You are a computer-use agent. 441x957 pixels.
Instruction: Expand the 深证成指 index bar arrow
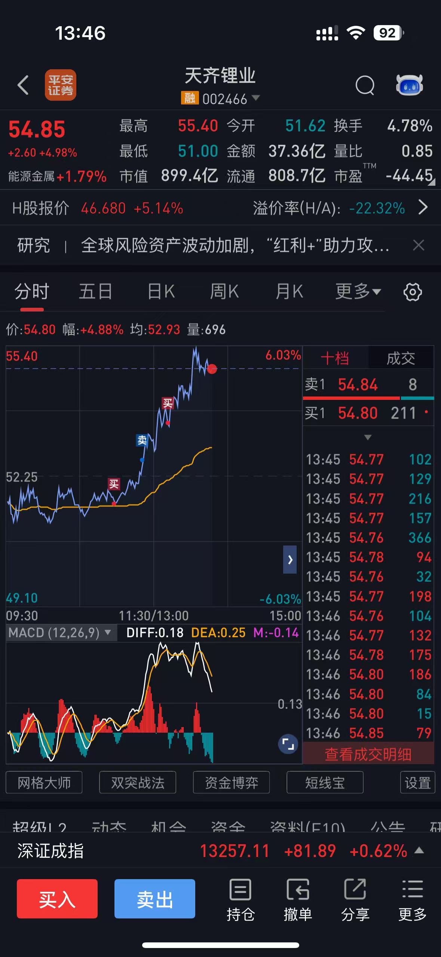coord(419,850)
